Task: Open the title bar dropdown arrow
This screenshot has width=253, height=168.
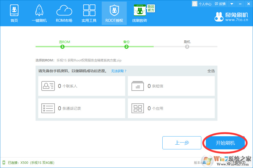Action: pyautogui.click(x=232, y=4)
